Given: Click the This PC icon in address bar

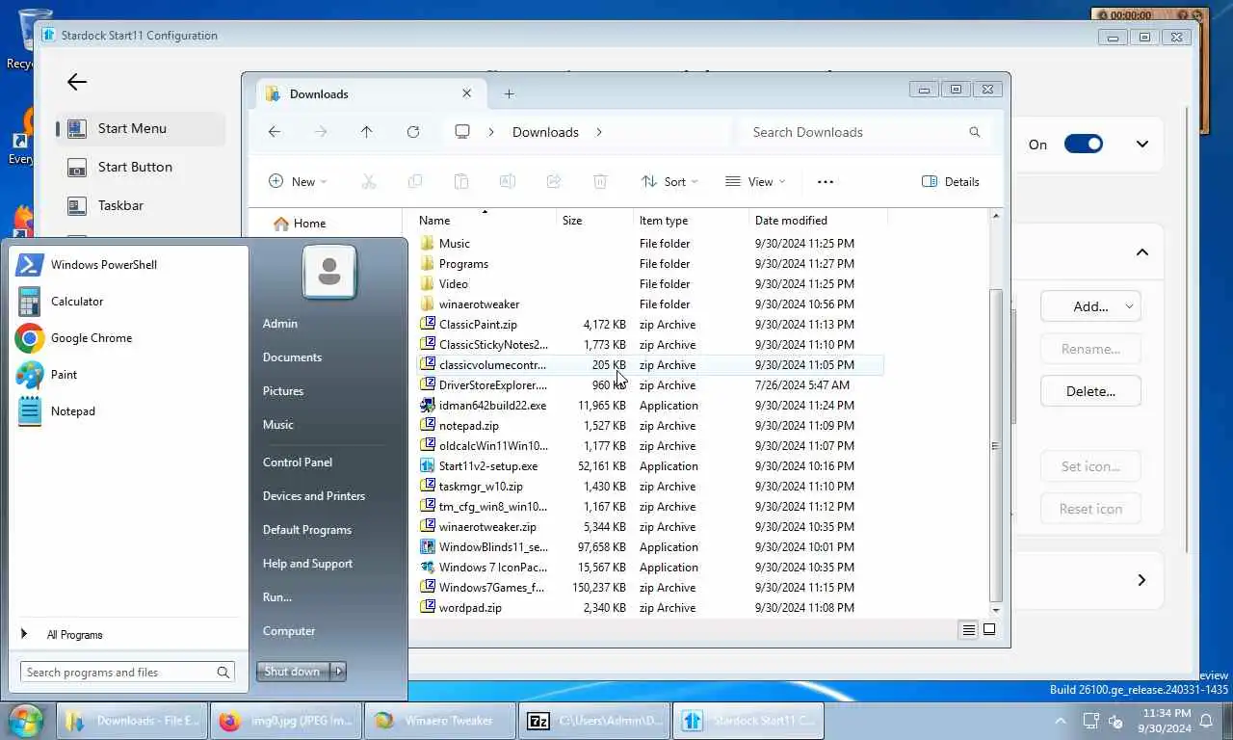Looking at the screenshot, I should pyautogui.click(x=462, y=132).
